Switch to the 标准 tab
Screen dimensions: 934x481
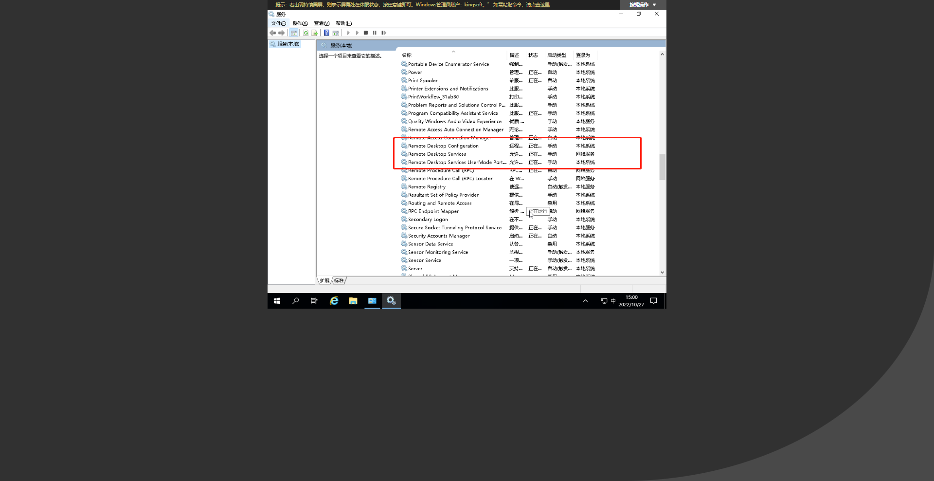339,280
